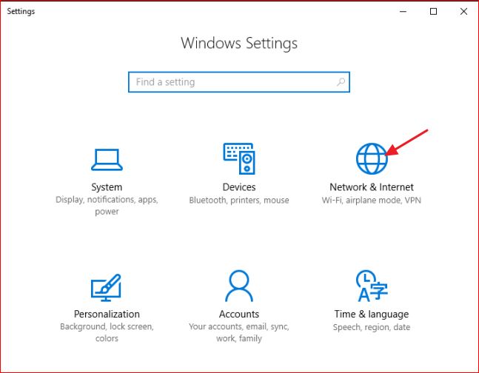
Task: Select the System heading
Action: 107,187
